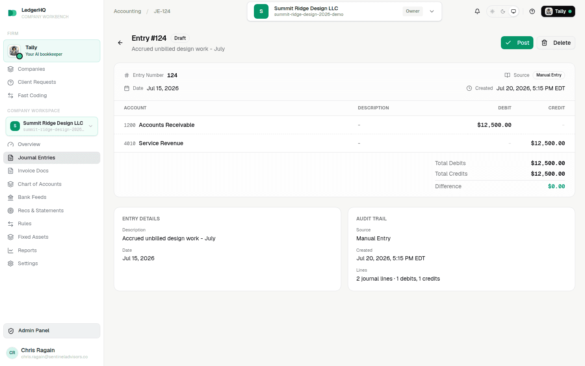Click the $12,500.00 credit for Service Revenue
The height and width of the screenshot is (366, 585).
click(x=548, y=143)
